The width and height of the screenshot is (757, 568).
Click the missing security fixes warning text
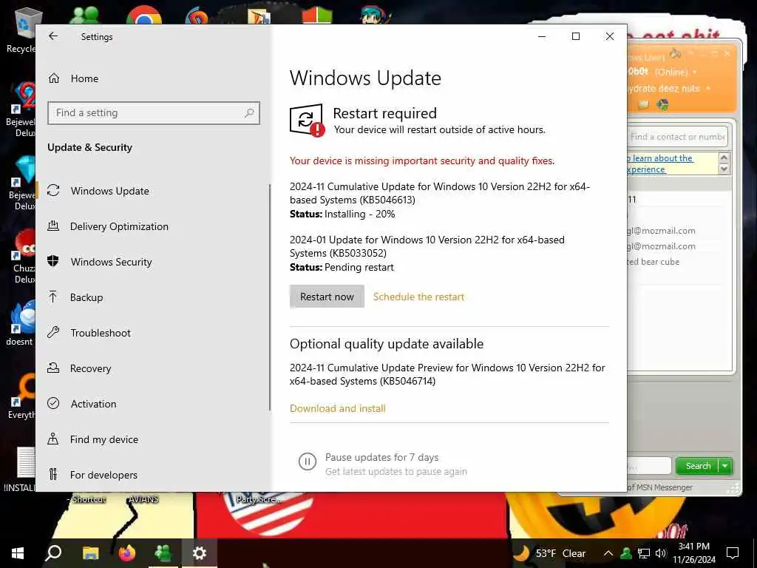422,160
